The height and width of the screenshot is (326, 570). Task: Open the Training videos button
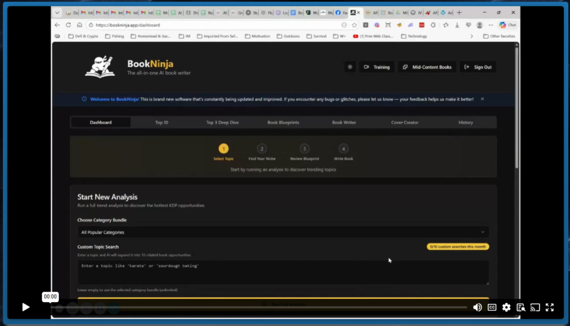(x=377, y=67)
